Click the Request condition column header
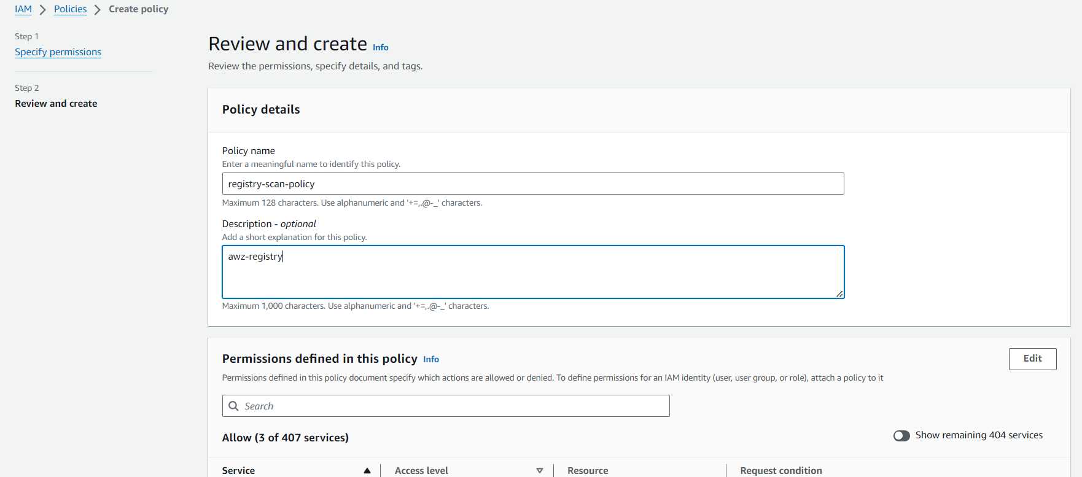Image resolution: width=1082 pixels, height=477 pixels. pyautogui.click(x=780, y=470)
